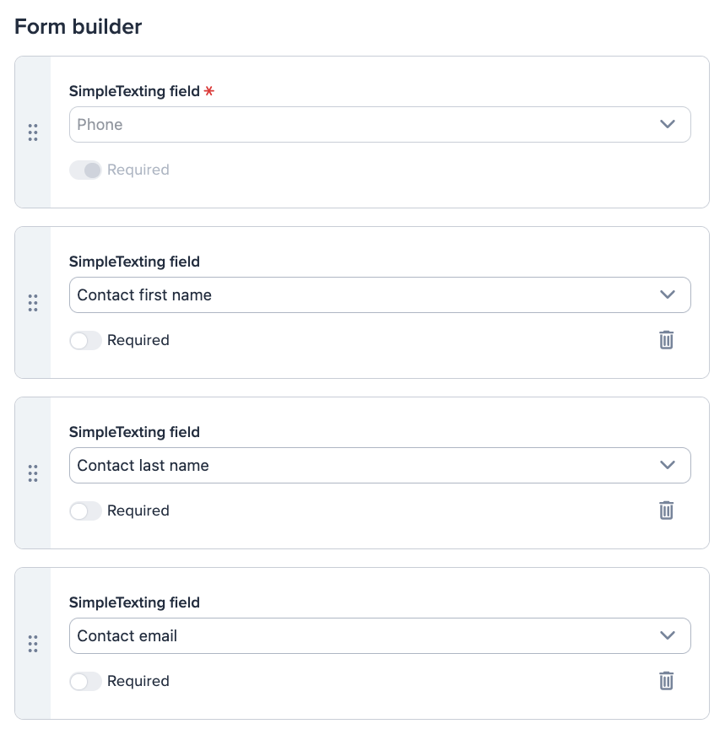This screenshot has width=725, height=740.
Task: Click the disabled Required toggle for Phone
Action: tap(85, 170)
